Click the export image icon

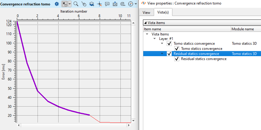coord(115,4)
